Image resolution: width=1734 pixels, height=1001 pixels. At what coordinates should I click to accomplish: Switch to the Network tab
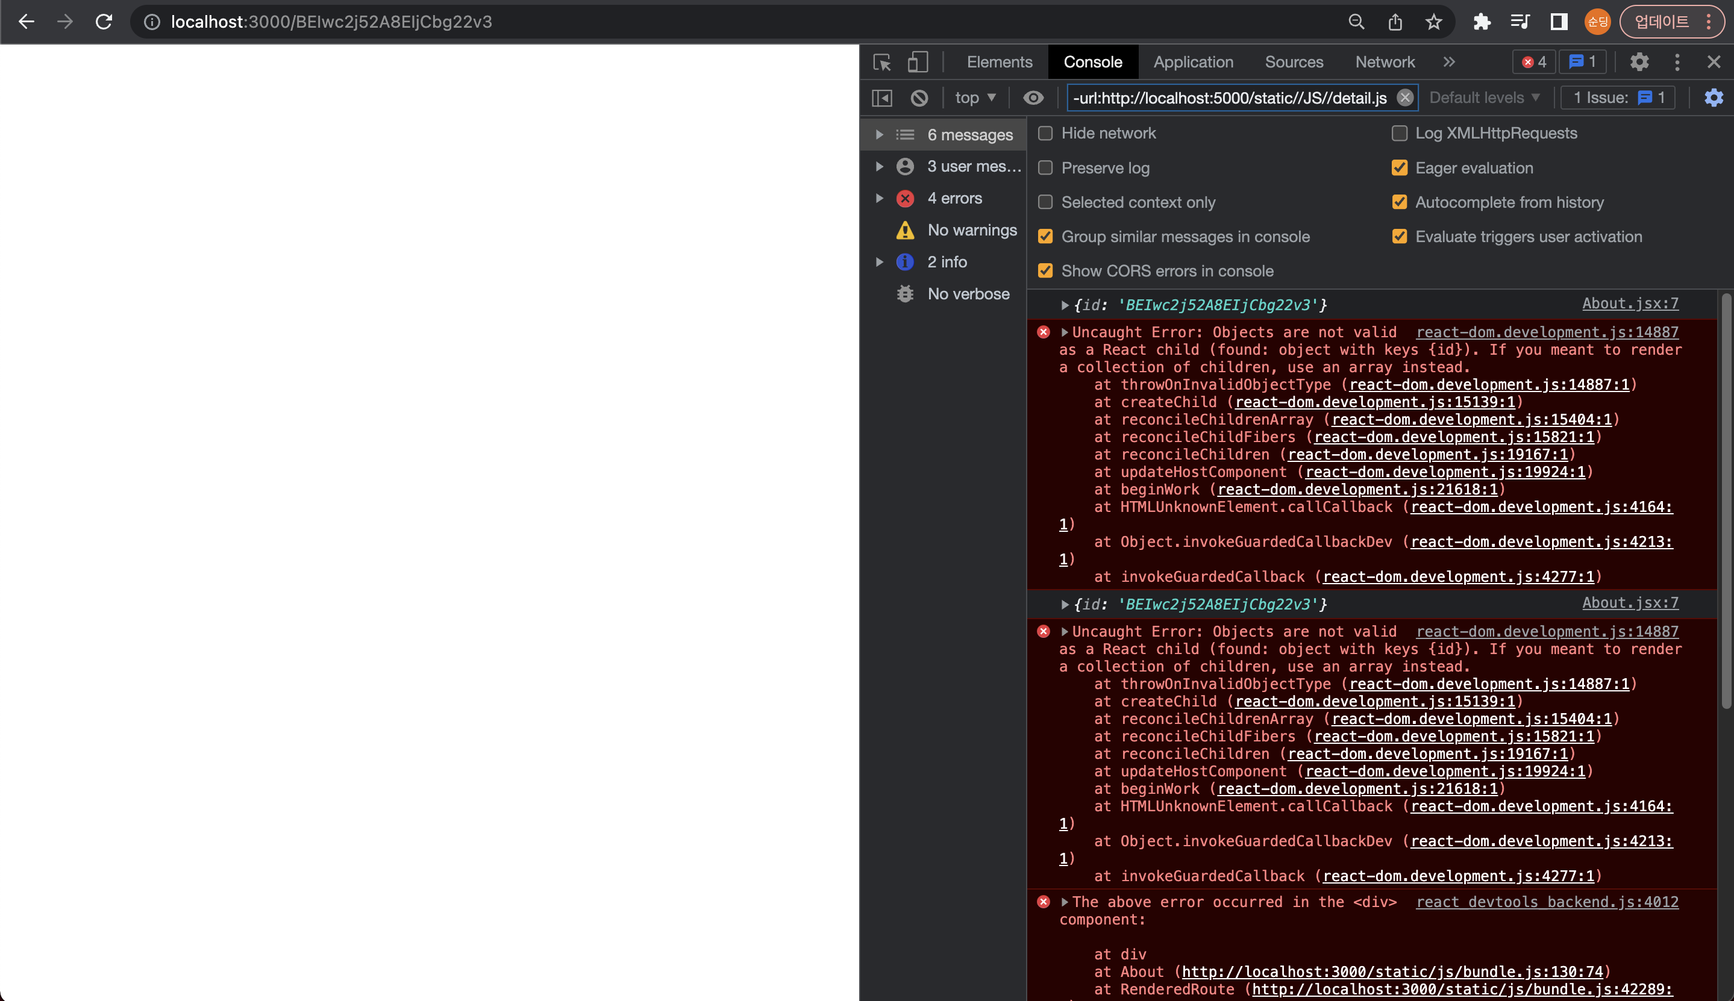(1384, 62)
